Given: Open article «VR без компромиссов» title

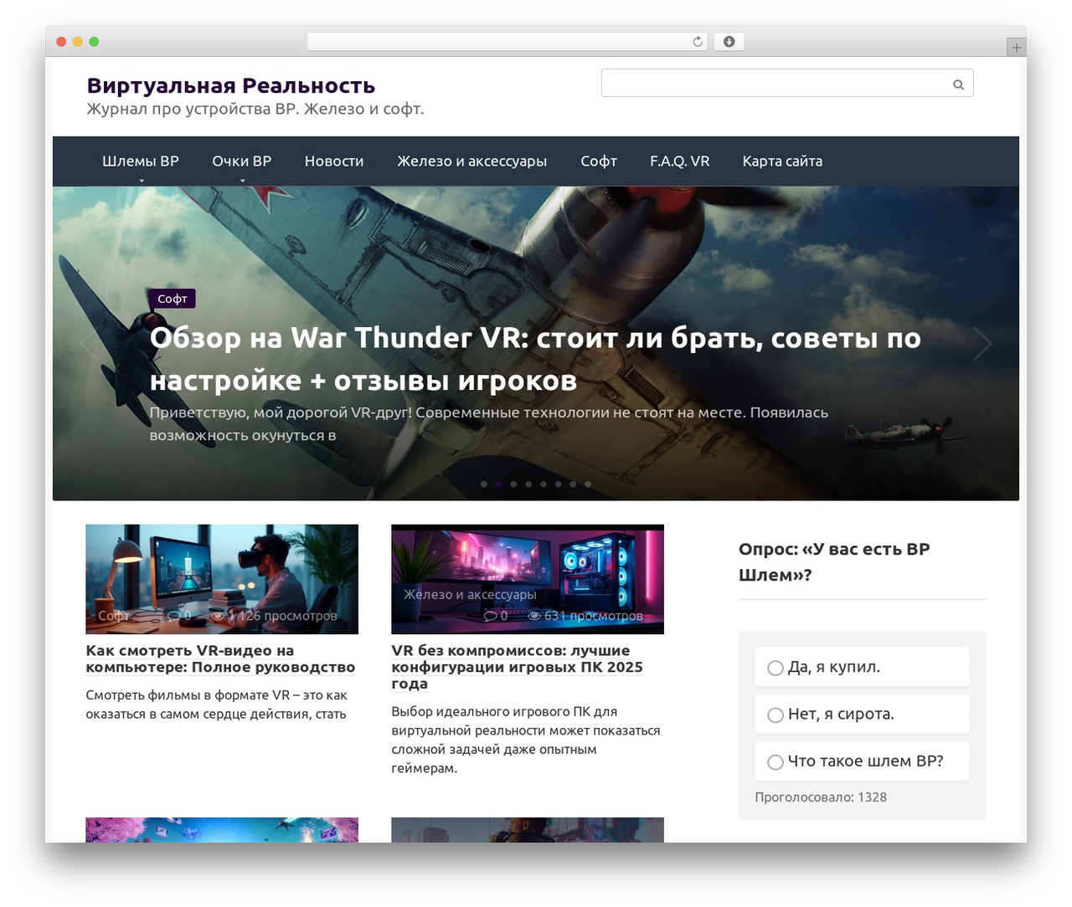Looking at the screenshot, I should click(518, 667).
